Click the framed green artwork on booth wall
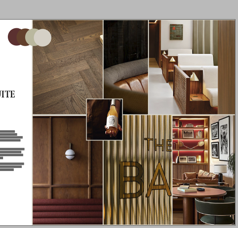The height and width of the screenshot is (228, 238). [176, 32]
